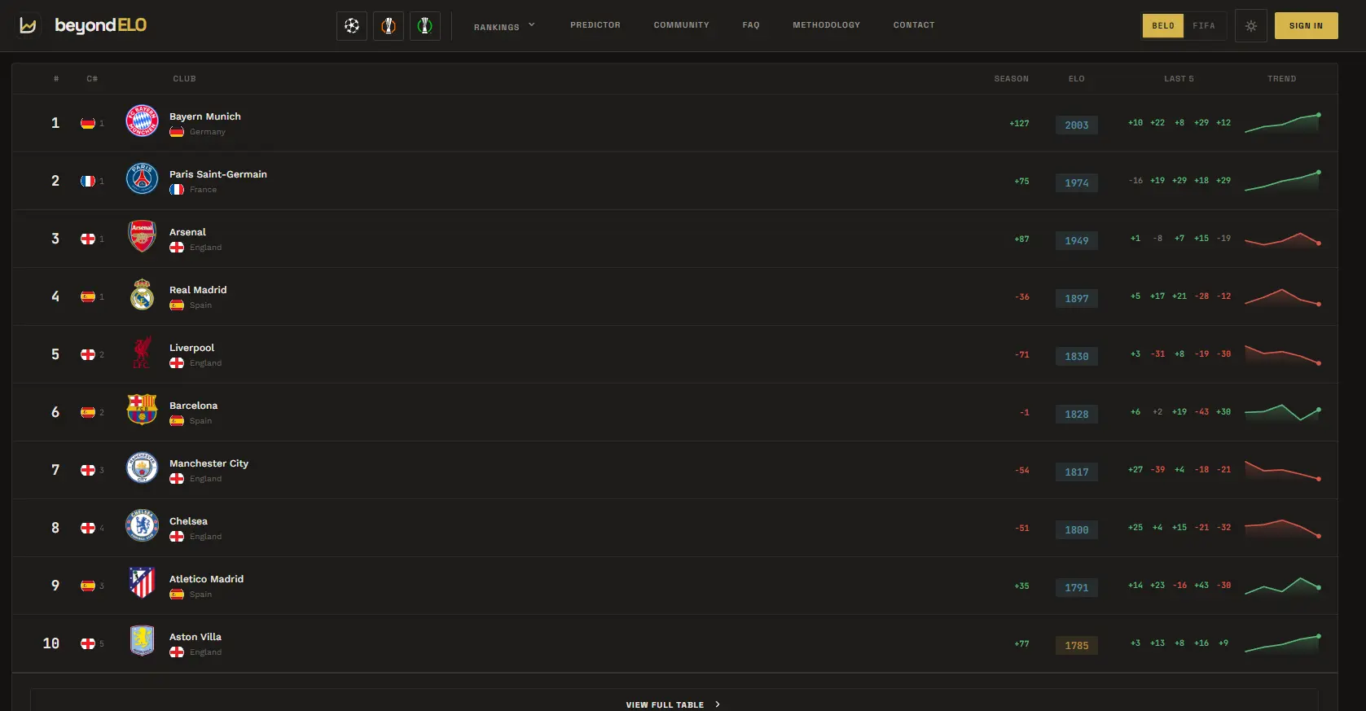
Task: Click the Real Madrid crest
Action: pyautogui.click(x=142, y=295)
